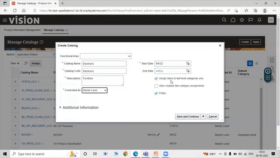Open the TA user profile avatar
The image size is (280, 158).
tap(271, 20)
